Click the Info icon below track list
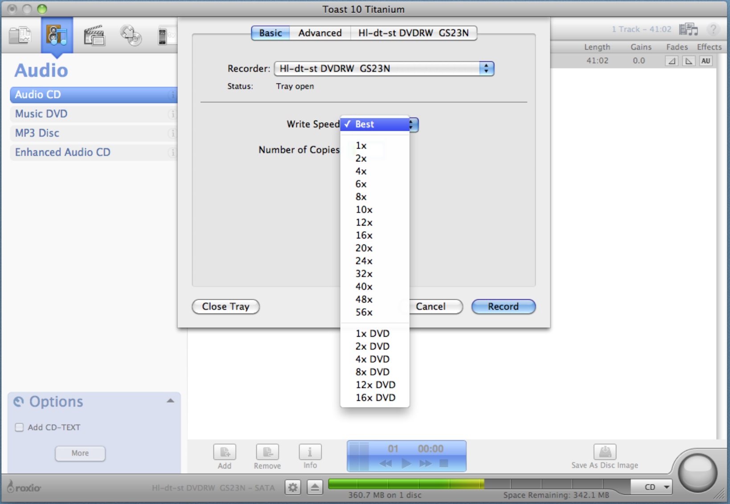This screenshot has height=504, width=730. pos(310,452)
